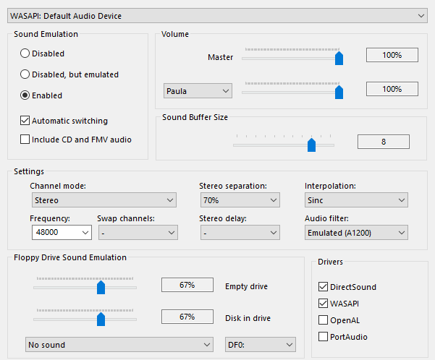Viewport: 435px width, 360px height.
Task: Click the Sound Buffer Size slider thumb
Action: [312, 145]
